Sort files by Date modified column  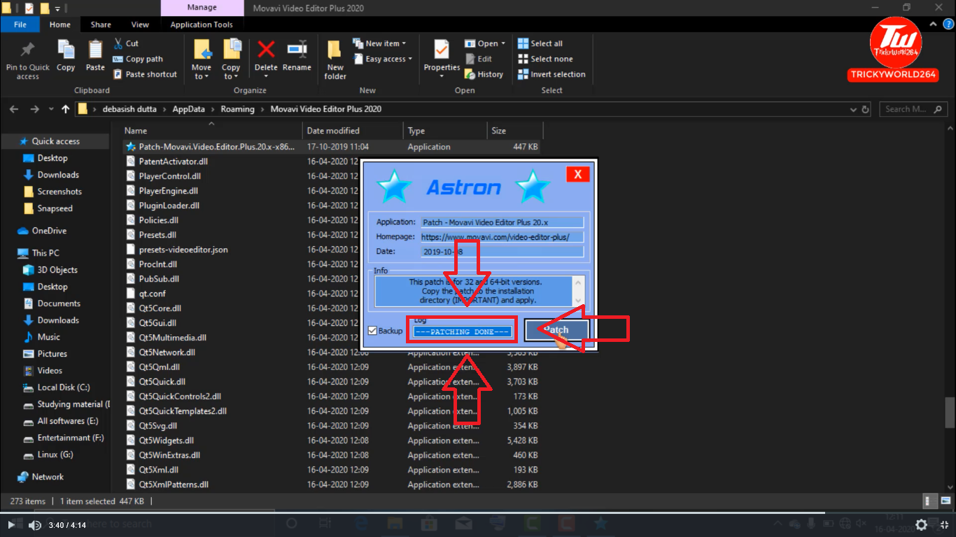353,131
